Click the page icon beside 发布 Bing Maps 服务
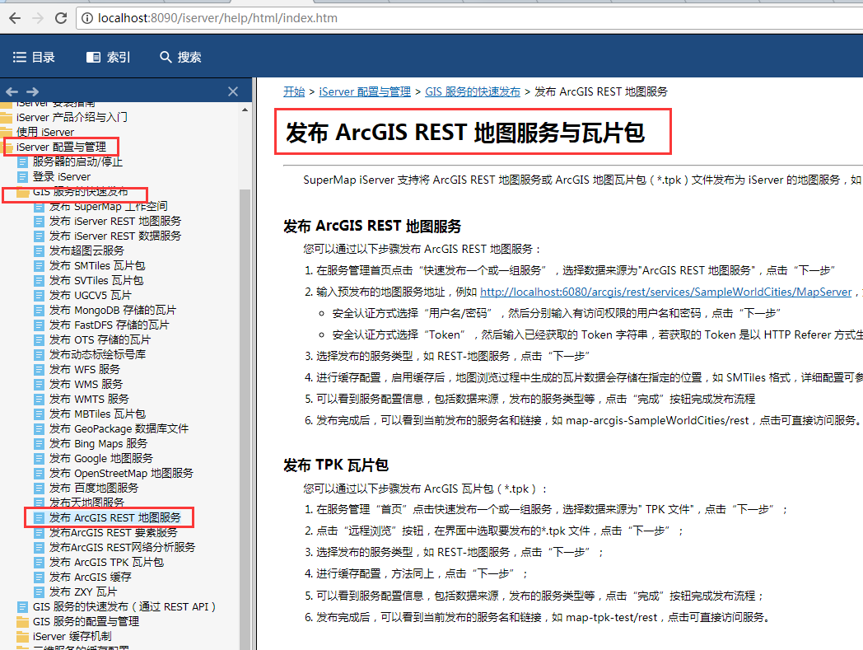 tap(39, 444)
